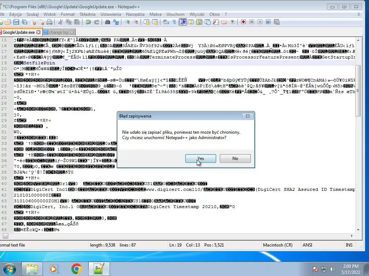Toggle the Word Wrap toolbar button
The width and height of the screenshot is (369, 276).
pyautogui.click(x=166, y=22)
